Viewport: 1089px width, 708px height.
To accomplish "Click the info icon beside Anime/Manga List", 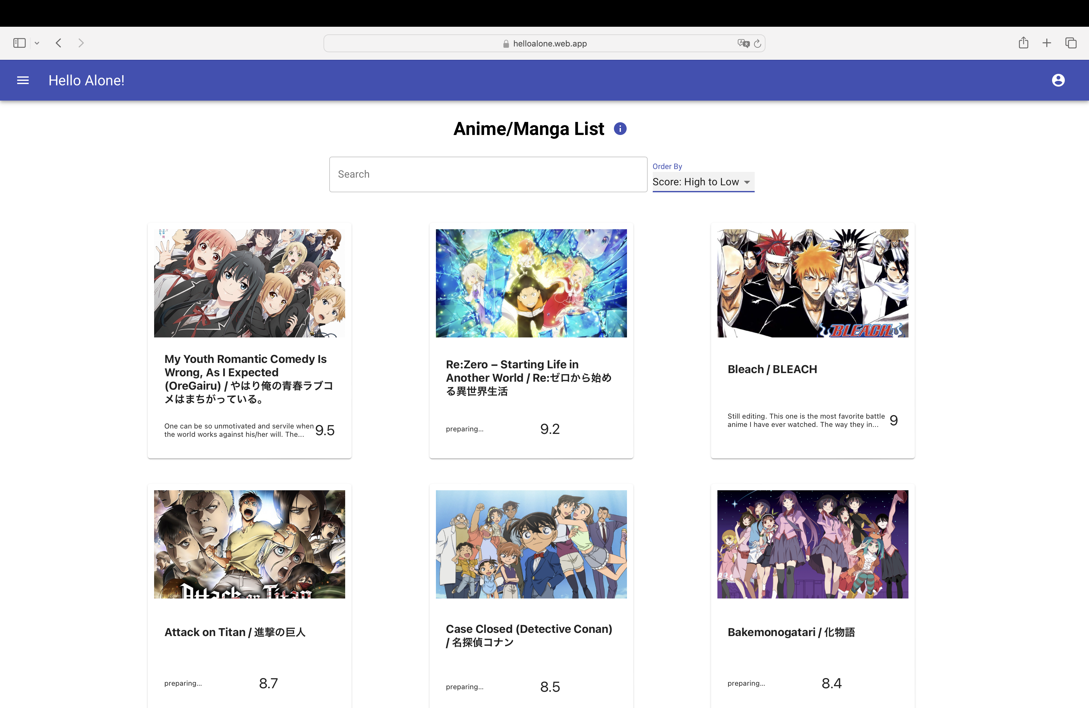I will 620,129.
